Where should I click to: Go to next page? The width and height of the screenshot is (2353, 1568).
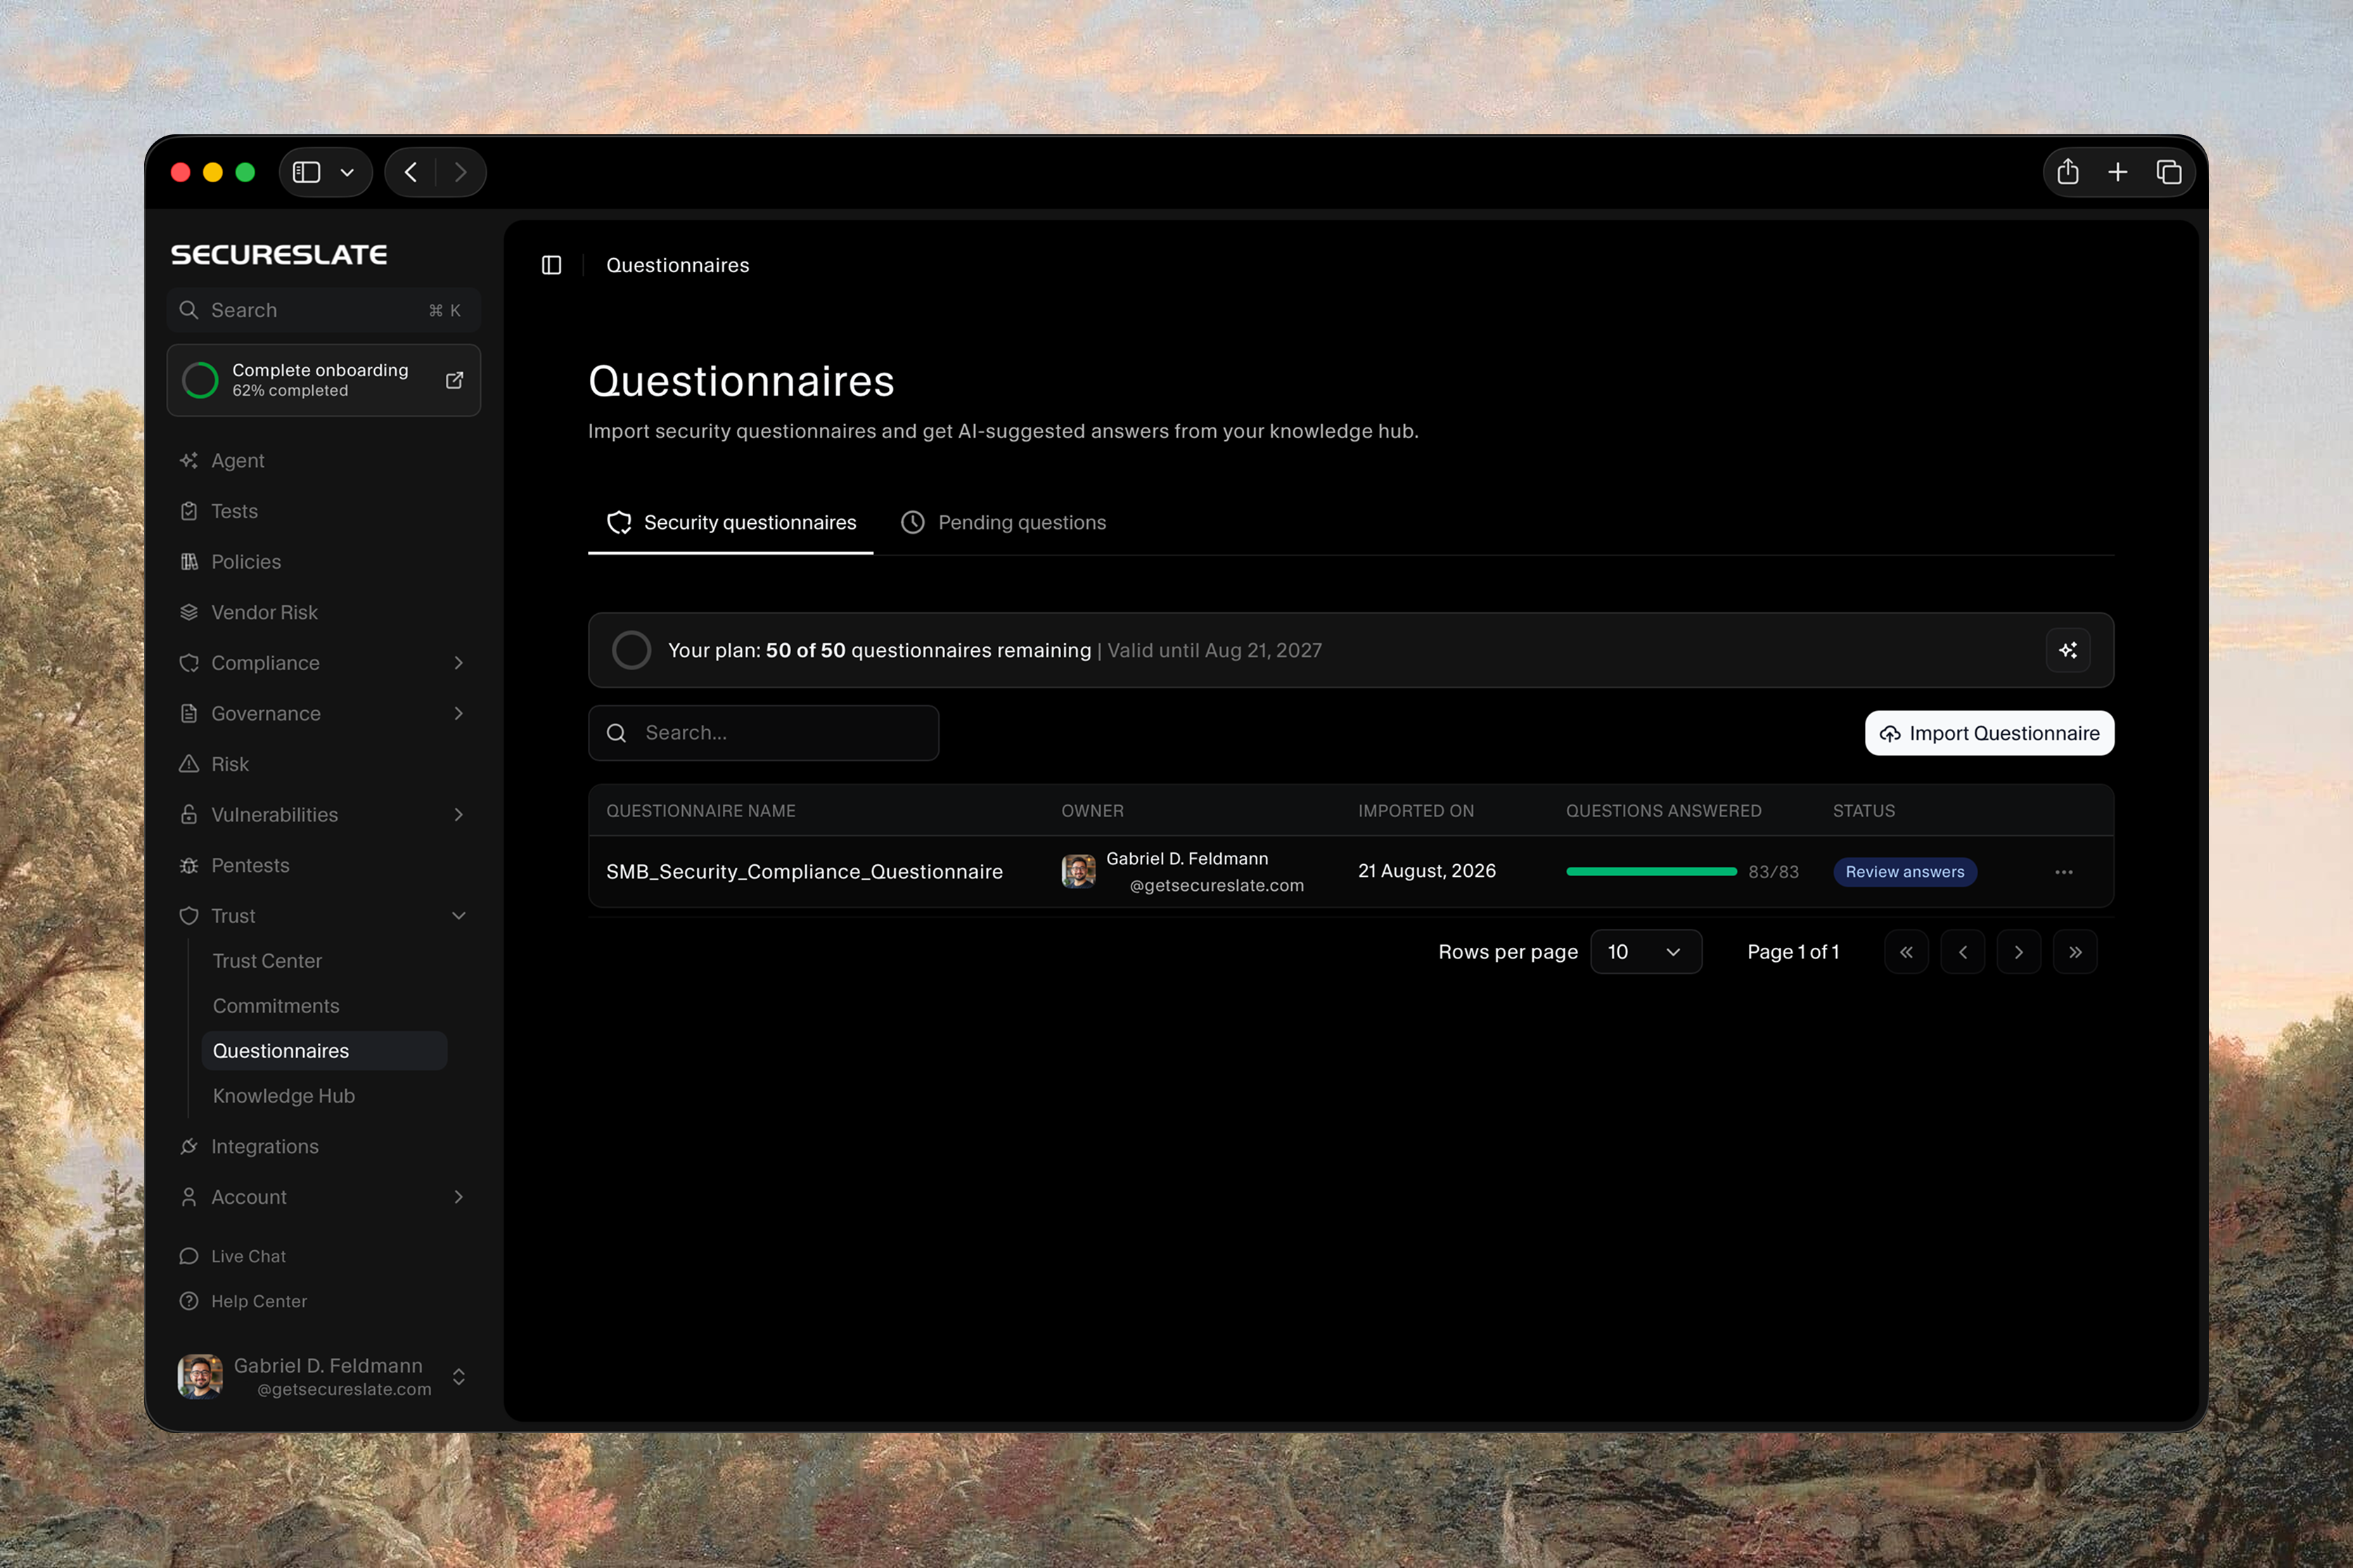coord(2018,952)
